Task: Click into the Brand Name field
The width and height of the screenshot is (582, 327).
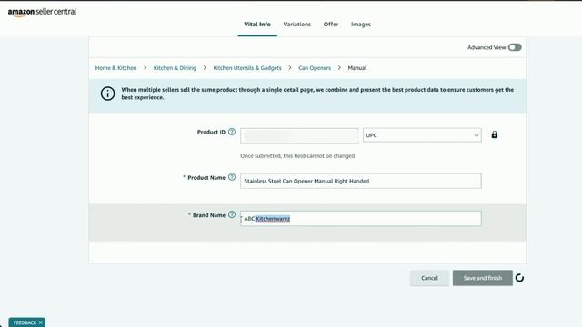Action: point(361,219)
